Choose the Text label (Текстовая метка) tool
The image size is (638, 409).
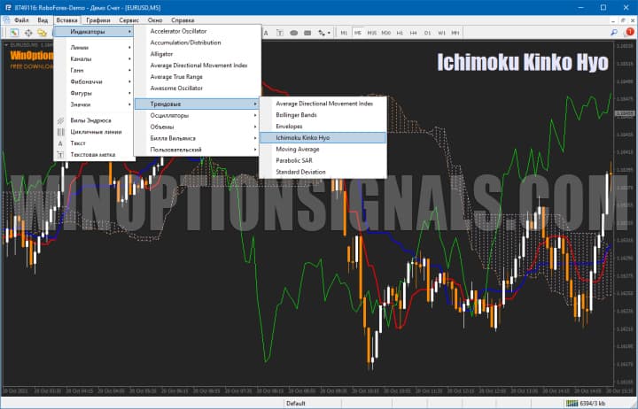point(93,154)
